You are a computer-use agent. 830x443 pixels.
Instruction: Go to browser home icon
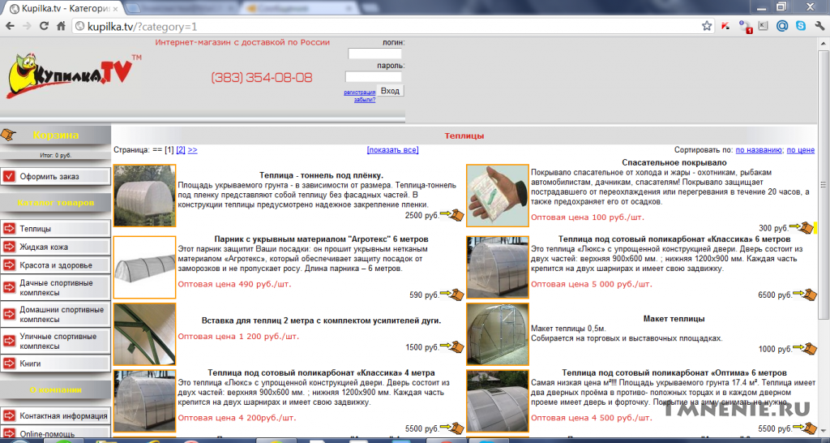pyautogui.click(x=61, y=26)
